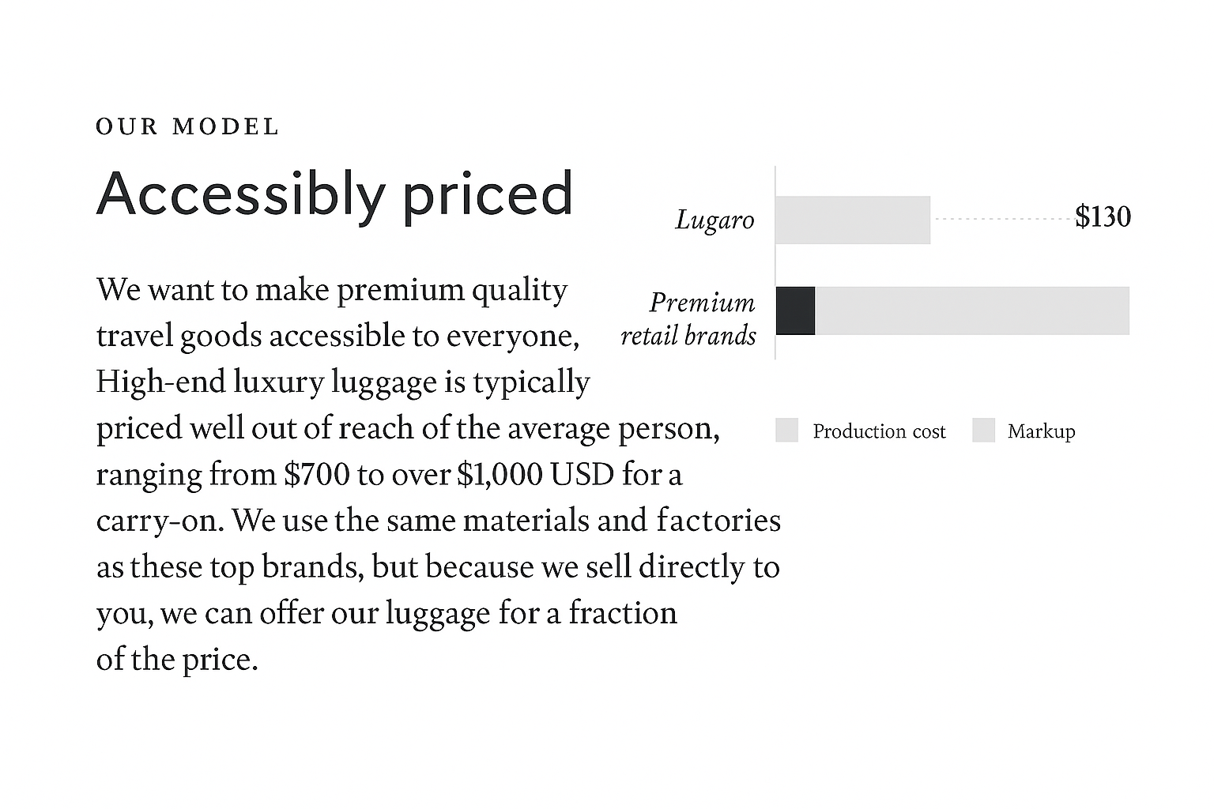Click the Production cost legend swatch
The width and height of the screenshot is (1214, 809).
[786, 431]
